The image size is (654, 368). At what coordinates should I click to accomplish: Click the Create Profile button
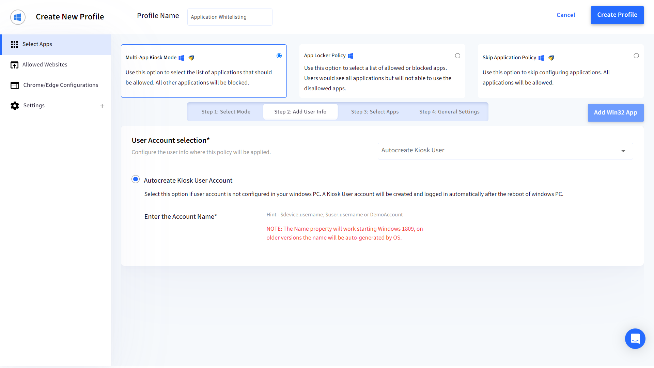(x=617, y=15)
